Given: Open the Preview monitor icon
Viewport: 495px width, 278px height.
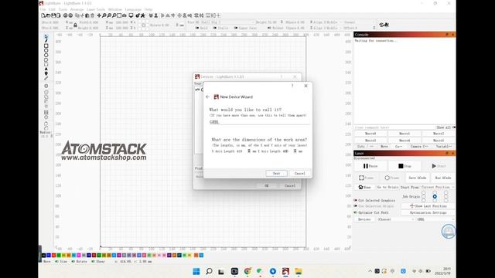Looking at the screenshot, I should click(x=131, y=15).
